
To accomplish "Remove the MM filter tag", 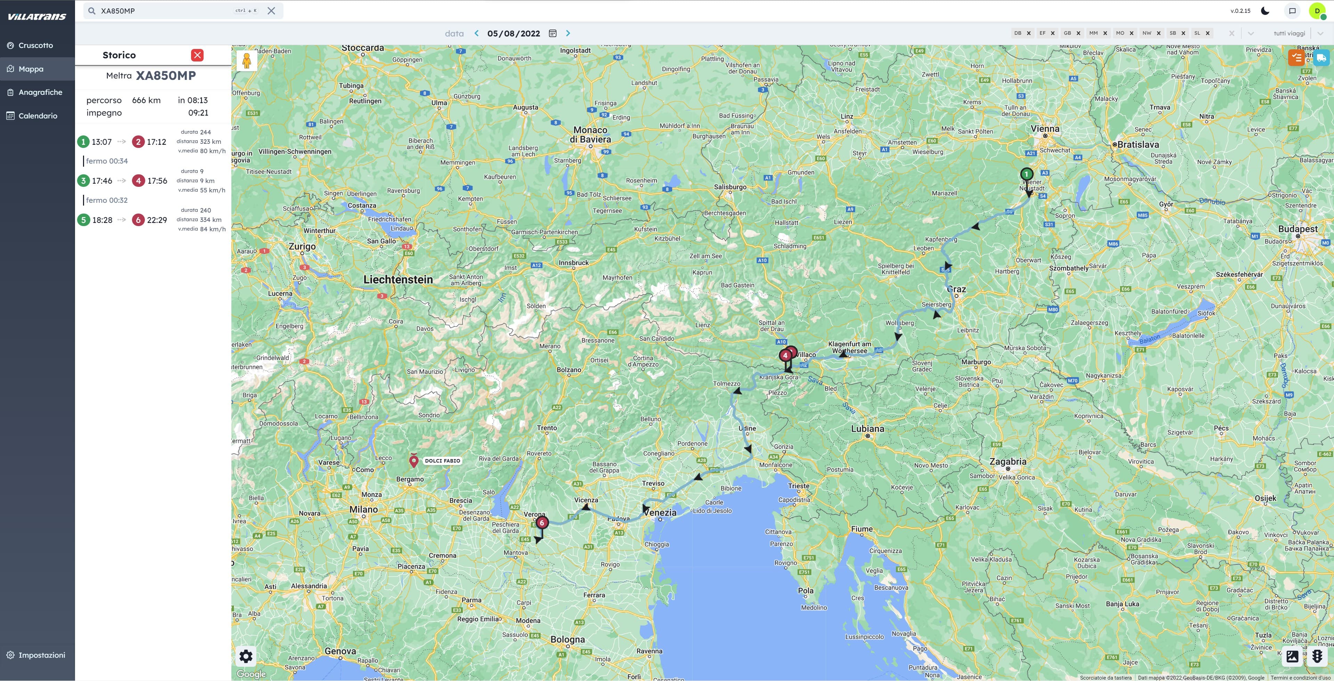I will pyautogui.click(x=1105, y=33).
